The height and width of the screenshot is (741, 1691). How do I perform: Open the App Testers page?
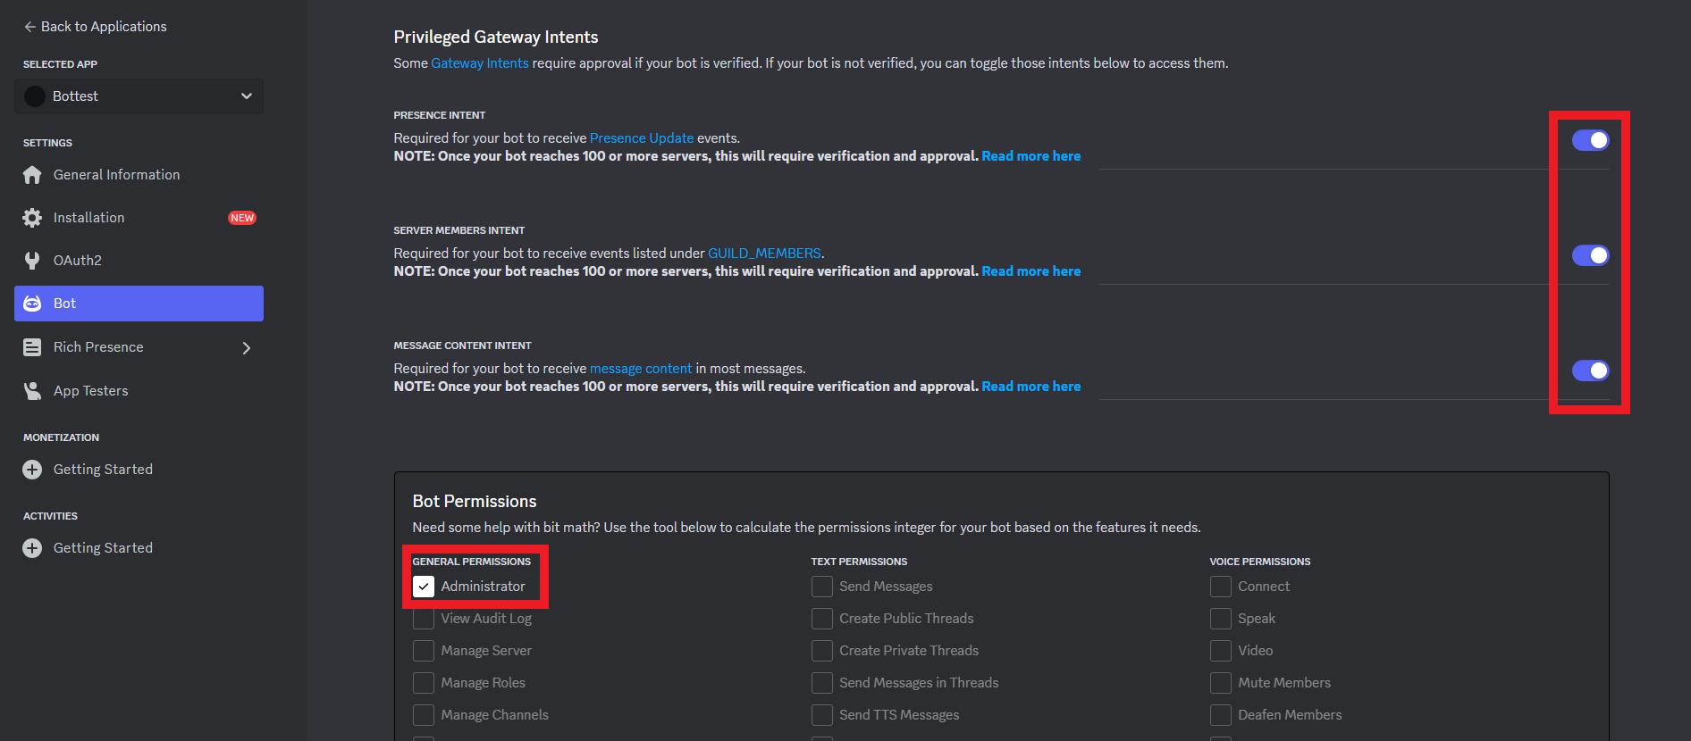pyautogui.click(x=139, y=391)
